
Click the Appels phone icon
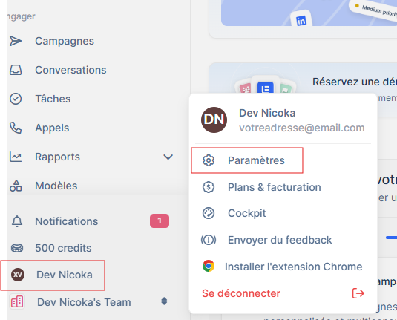pos(16,128)
